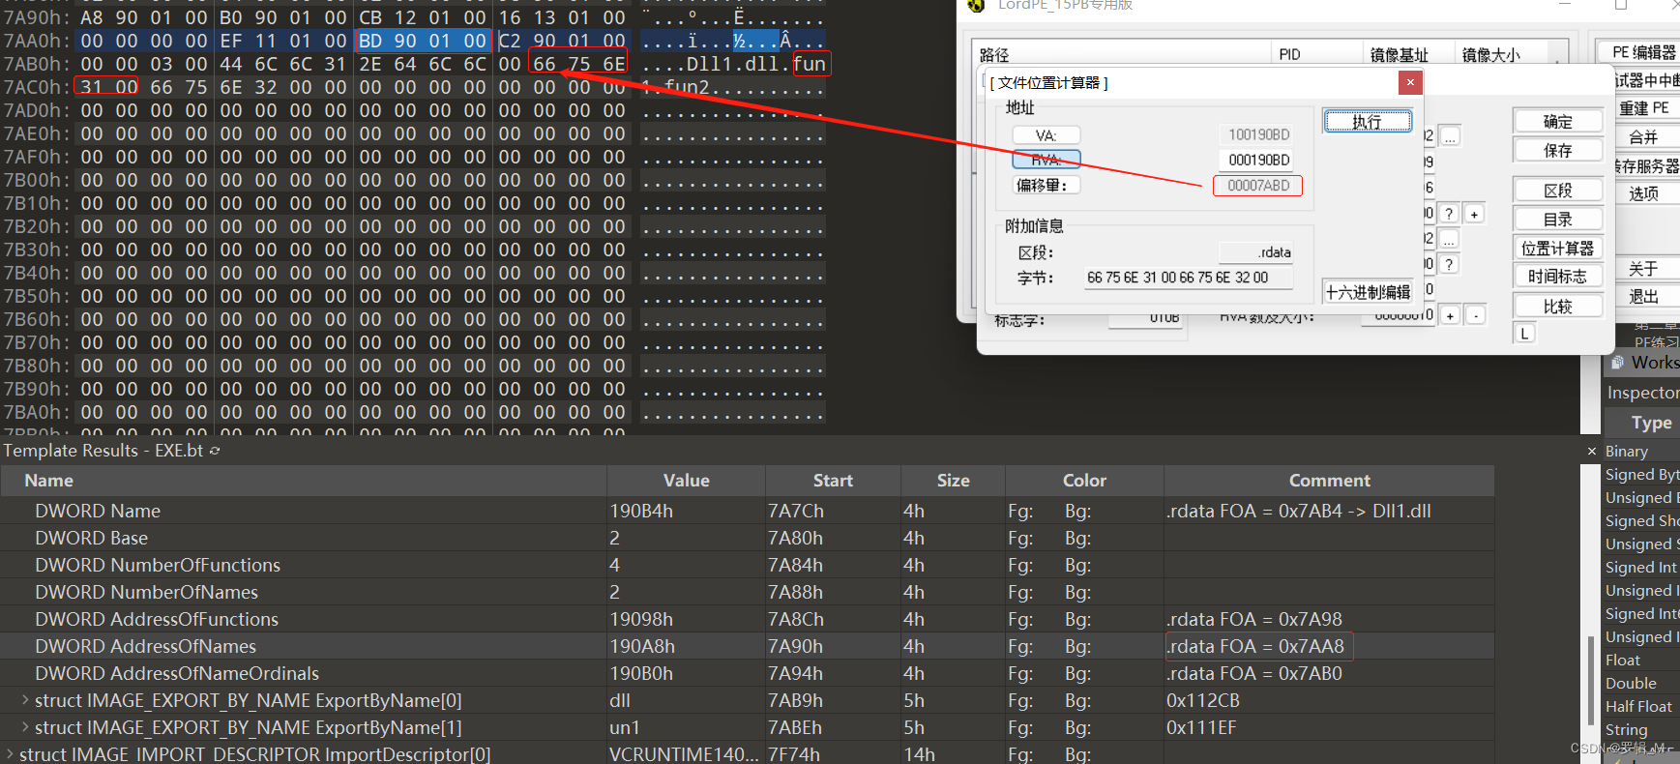
Task: Click the - button in PE editor
Action: (x=1475, y=315)
